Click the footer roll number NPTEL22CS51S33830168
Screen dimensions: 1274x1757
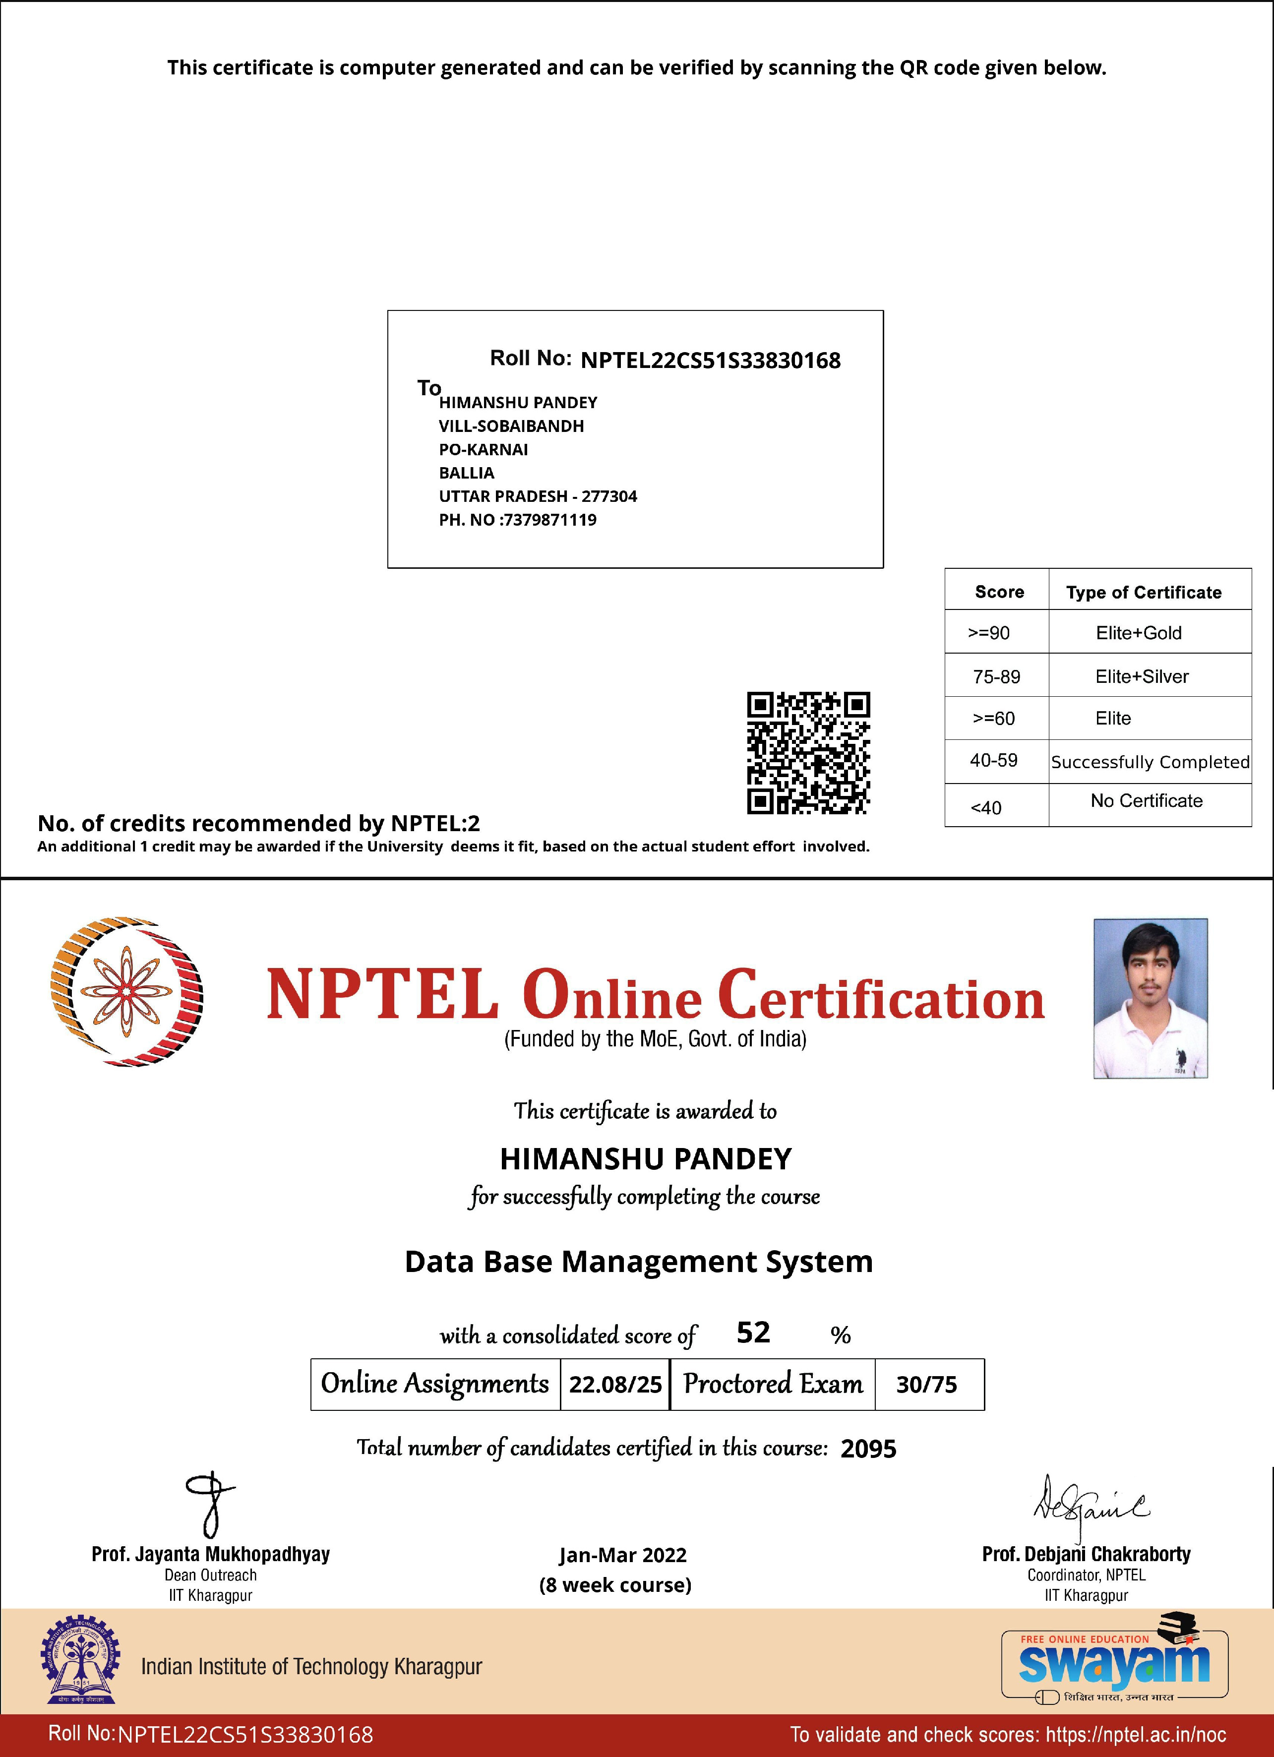click(x=244, y=1735)
